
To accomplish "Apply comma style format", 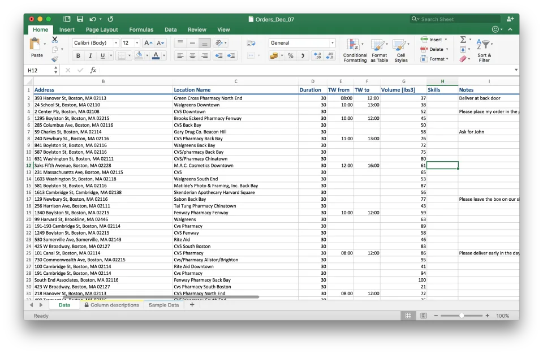I will click(x=303, y=55).
